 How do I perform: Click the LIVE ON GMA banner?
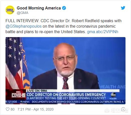37,91
